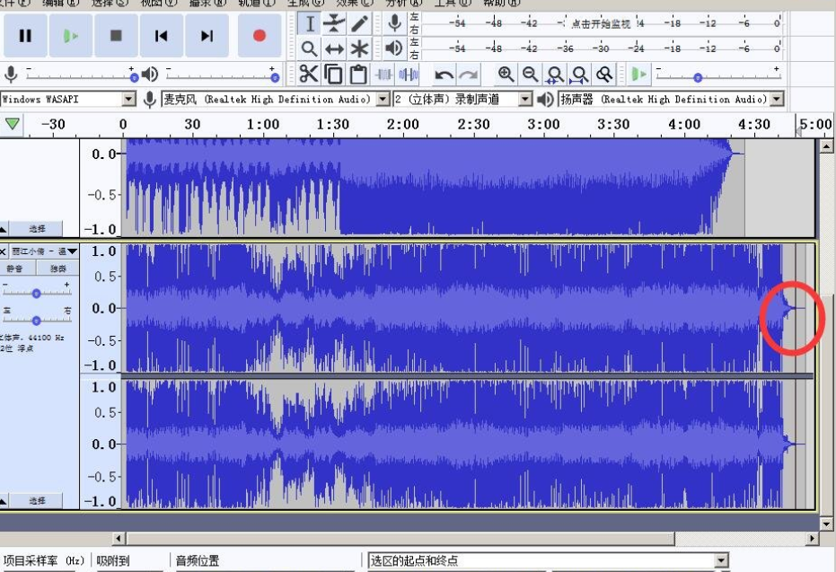Open the 扬声器 playback device dropdown

point(778,99)
